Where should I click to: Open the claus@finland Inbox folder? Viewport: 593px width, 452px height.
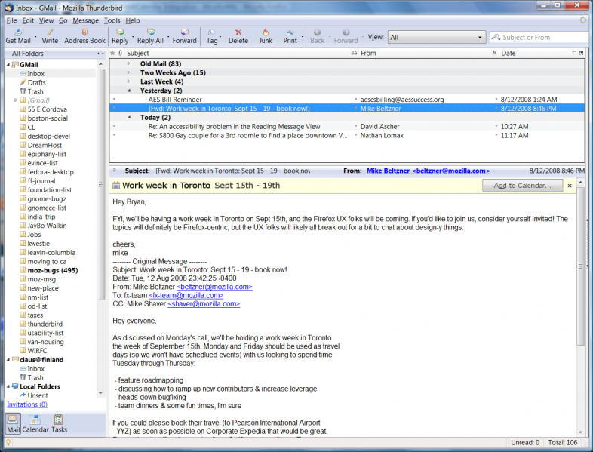pos(35,369)
